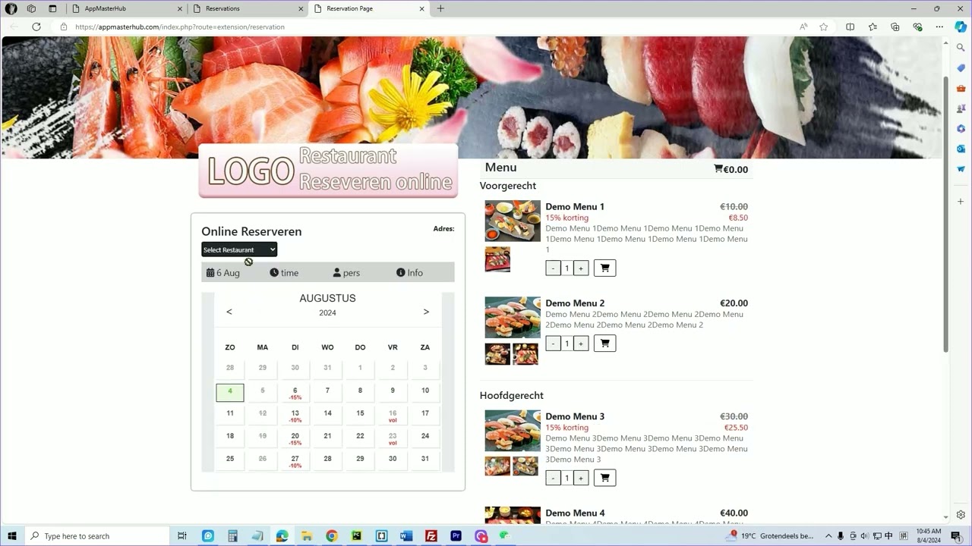
Task: Open browser settings and more menu
Action: coord(939,27)
